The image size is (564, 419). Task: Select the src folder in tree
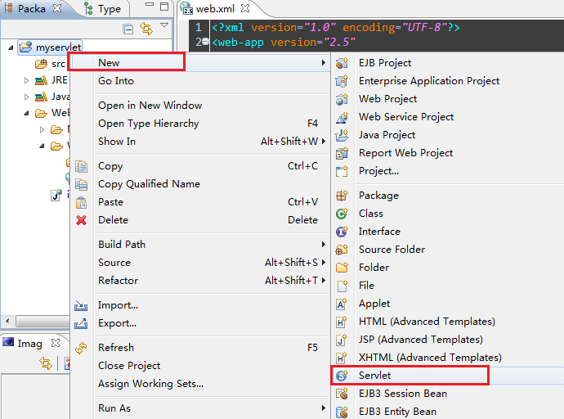[x=51, y=64]
